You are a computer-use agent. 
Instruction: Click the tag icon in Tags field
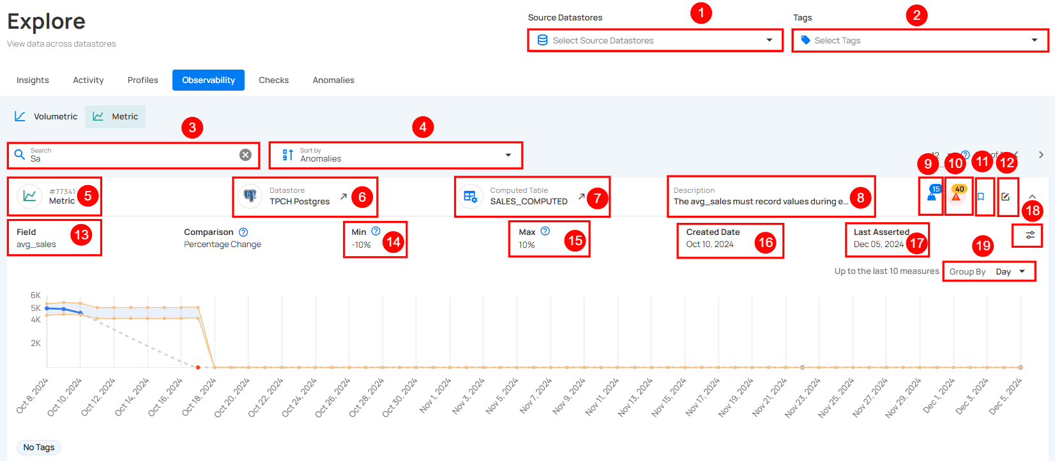pyautogui.click(x=805, y=40)
